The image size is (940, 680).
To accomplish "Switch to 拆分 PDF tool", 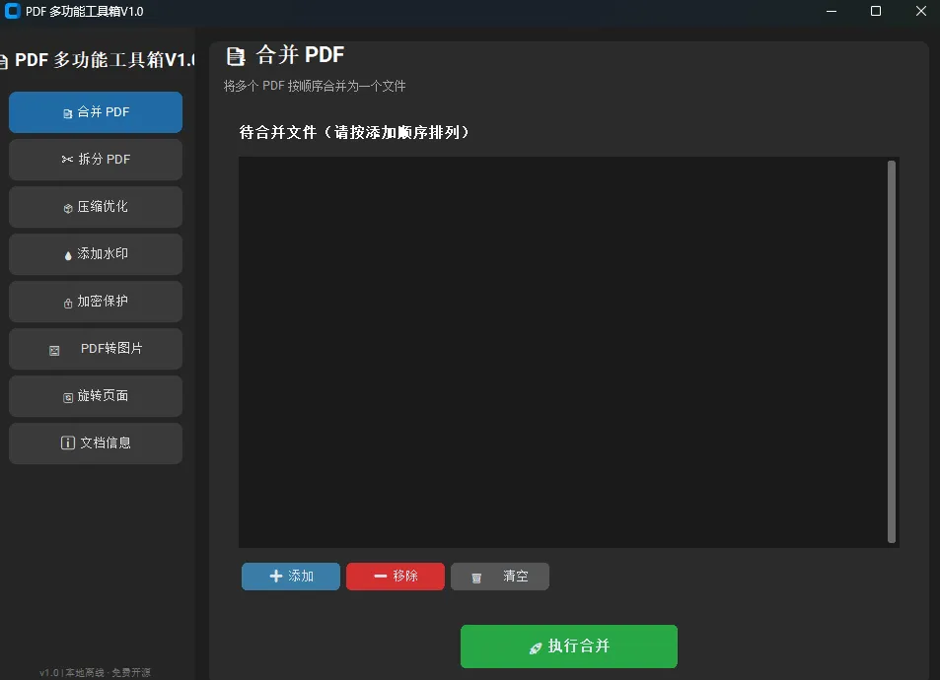I will (96, 160).
